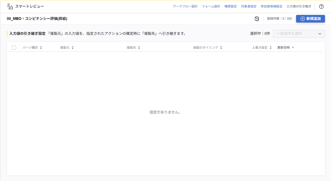Click the bulk duplicate icon beside 登録件数

[257, 19]
